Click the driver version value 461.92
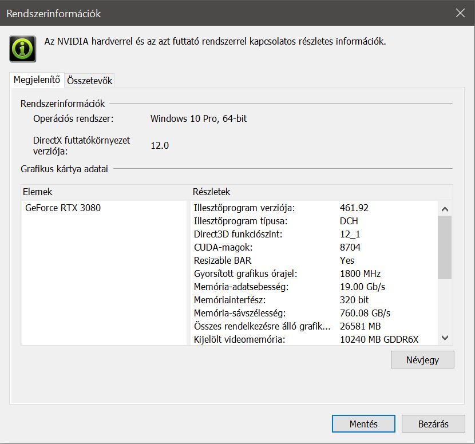The height and width of the screenshot is (444, 475). click(354, 208)
